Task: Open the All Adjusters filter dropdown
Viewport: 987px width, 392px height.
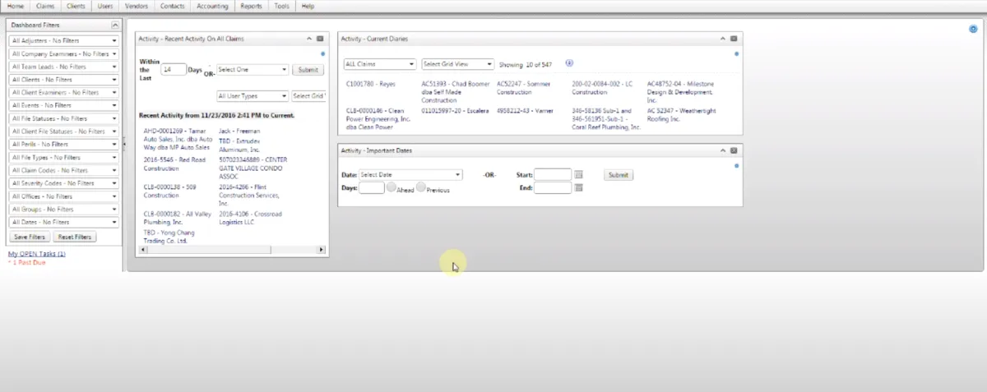Action: pyautogui.click(x=64, y=41)
